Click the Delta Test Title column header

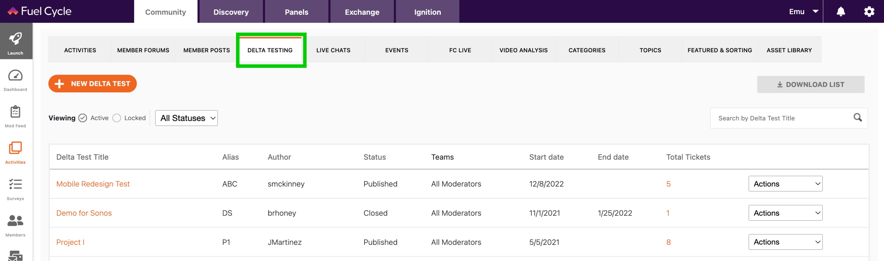point(82,157)
